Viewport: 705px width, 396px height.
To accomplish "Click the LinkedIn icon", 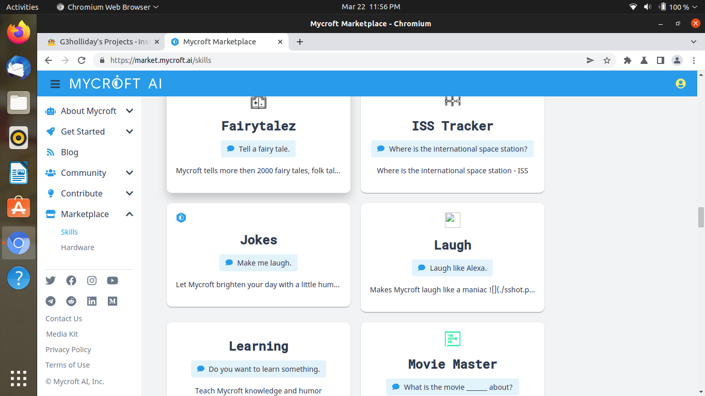I will pyautogui.click(x=91, y=301).
